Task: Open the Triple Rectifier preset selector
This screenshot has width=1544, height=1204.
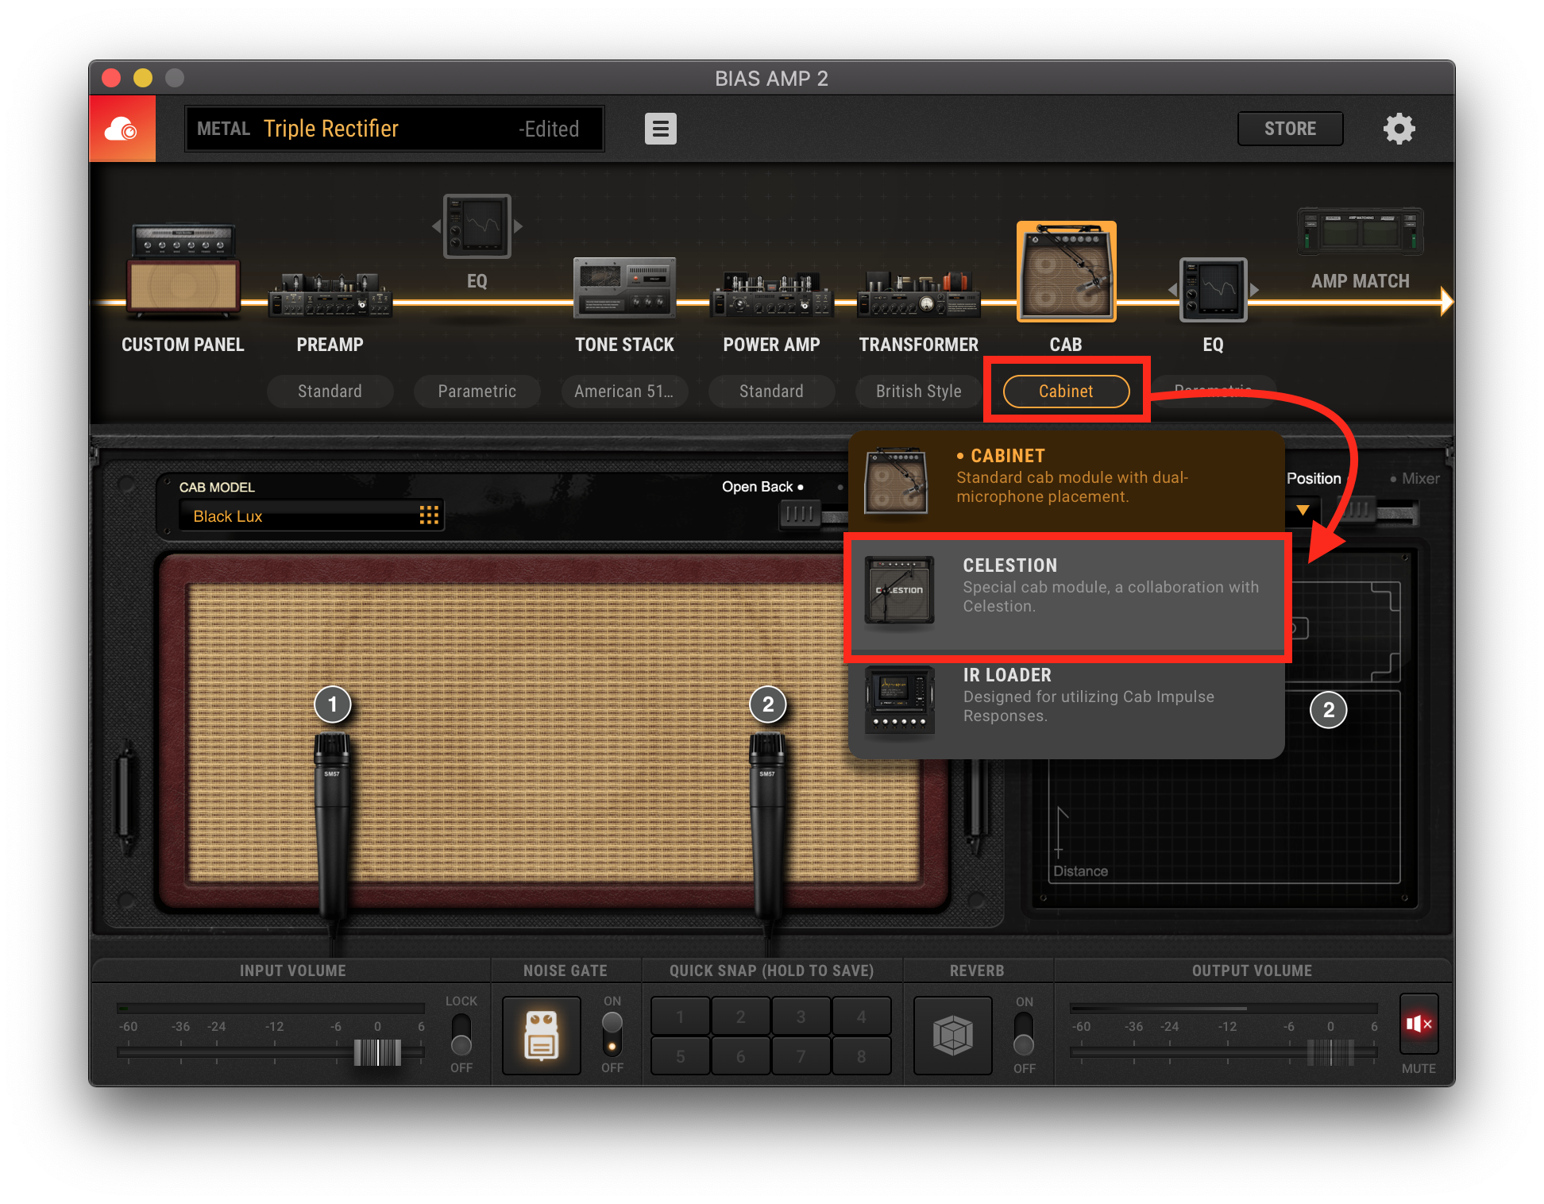Action: click(x=394, y=129)
